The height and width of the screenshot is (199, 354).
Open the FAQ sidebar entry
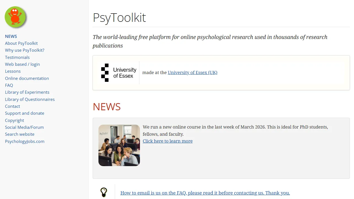click(x=9, y=85)
